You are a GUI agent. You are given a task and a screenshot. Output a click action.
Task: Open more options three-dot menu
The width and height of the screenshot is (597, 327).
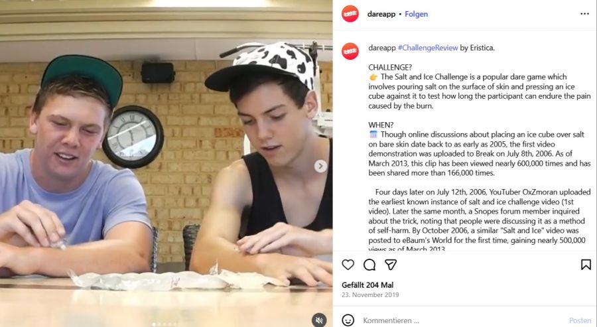(x=585, y=14)
